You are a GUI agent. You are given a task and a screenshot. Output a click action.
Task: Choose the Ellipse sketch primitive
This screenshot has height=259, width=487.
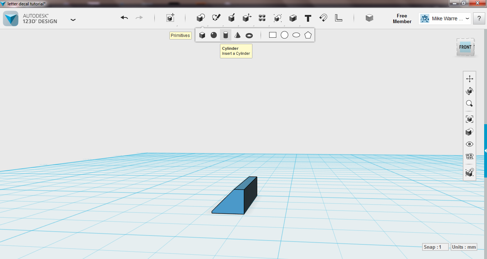[296, 35]
